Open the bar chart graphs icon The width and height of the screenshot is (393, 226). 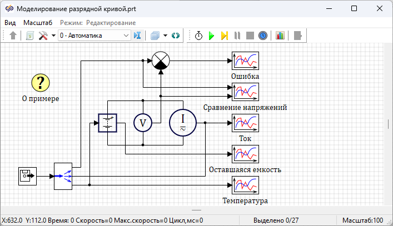coord(280,36)
